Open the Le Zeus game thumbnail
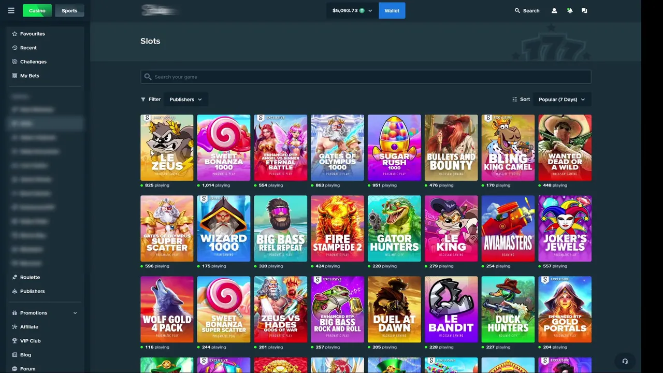This screenshot has width=663, height=373. 167,148
